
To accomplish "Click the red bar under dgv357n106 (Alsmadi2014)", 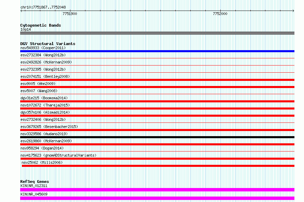I will pos(157,116).
